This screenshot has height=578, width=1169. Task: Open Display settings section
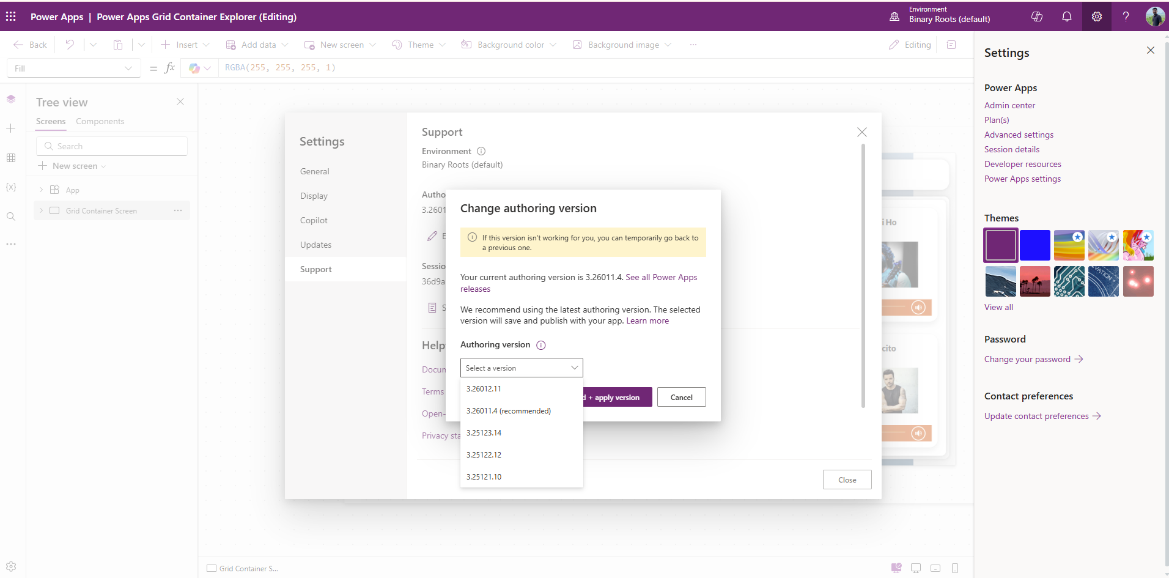pyautogui.click(x=346, y=196)
